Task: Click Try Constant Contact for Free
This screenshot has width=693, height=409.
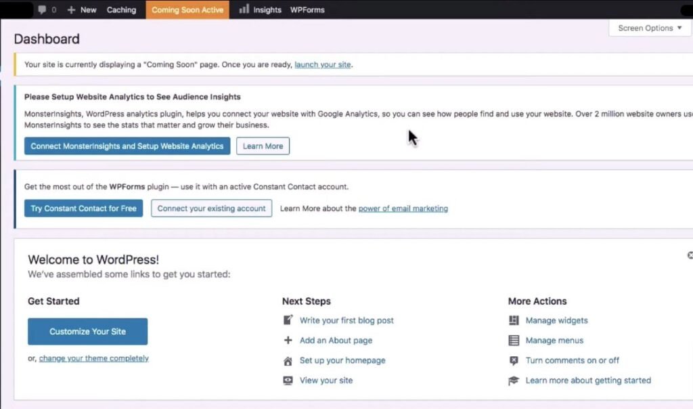Action: click(83, 209)
